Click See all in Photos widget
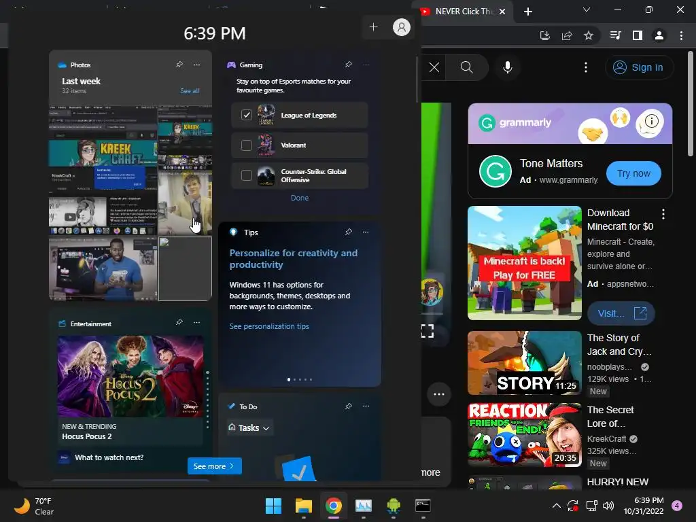 tap(190, 90)
